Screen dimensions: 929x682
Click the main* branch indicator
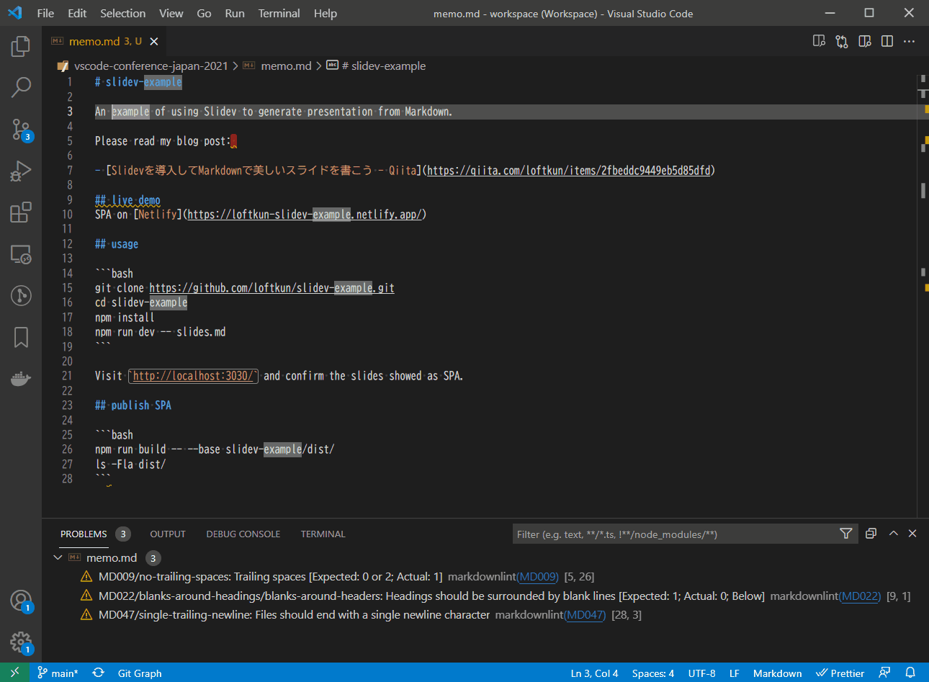[58, 673]
